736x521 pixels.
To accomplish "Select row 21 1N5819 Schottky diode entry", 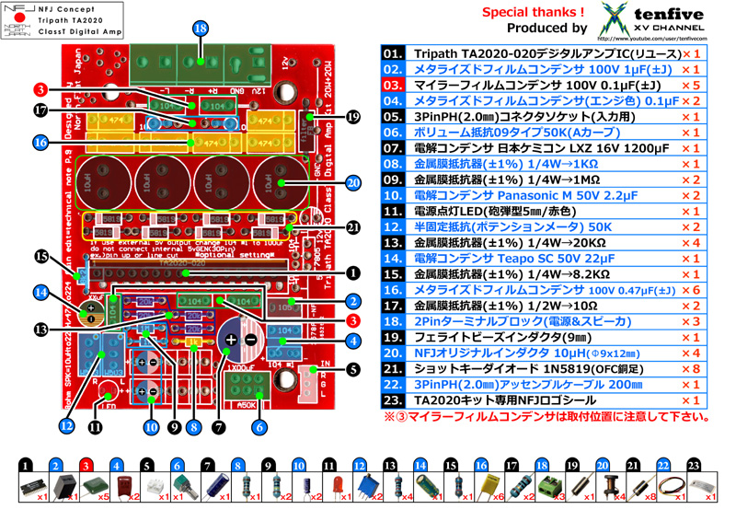I will [x=543, y=369].
